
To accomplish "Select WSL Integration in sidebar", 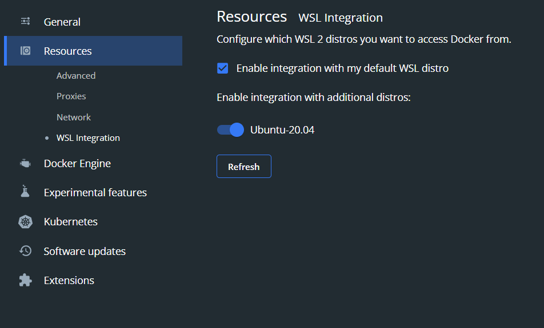I will point(88,138).
